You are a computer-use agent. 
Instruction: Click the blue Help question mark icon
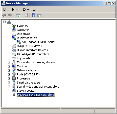(x=34, y=15)
